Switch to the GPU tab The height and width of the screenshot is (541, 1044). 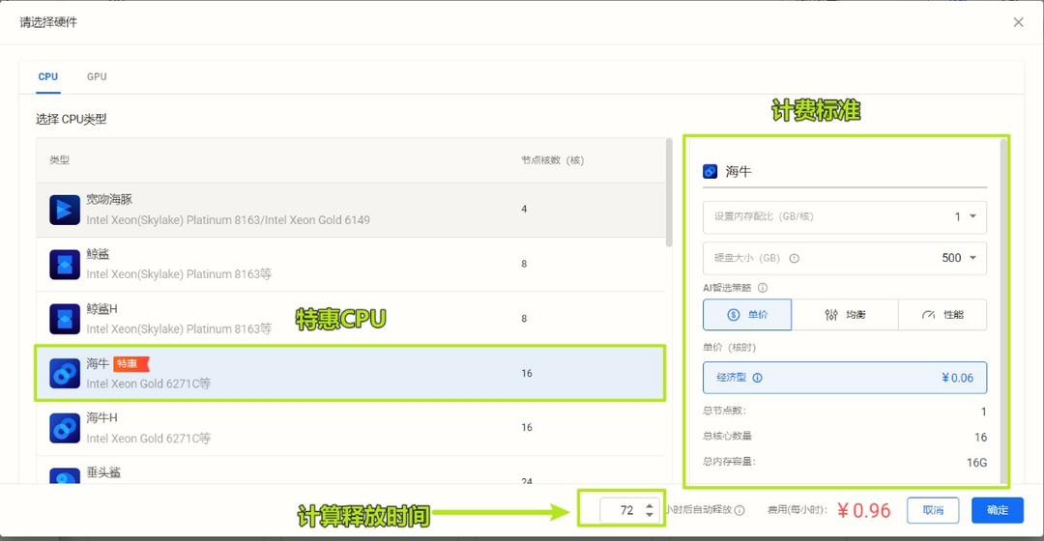coord(97,76)
